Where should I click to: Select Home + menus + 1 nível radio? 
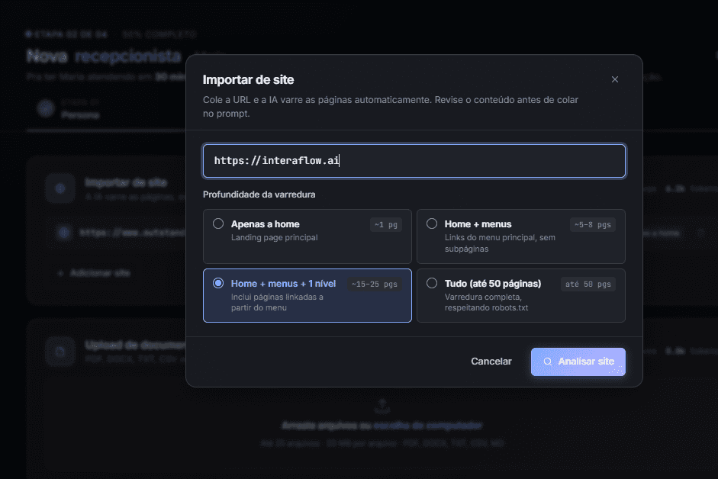(x=218, y=283)
